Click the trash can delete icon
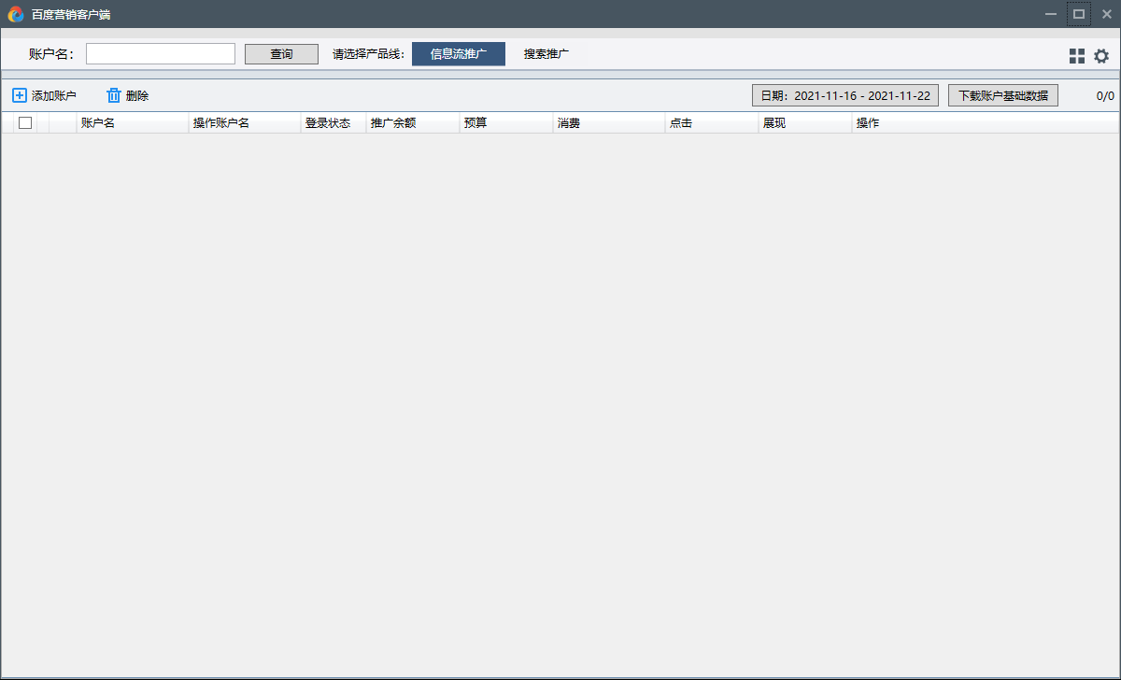 [x=114, y=95]
